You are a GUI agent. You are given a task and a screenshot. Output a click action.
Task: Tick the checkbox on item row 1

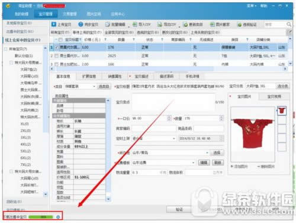coord(57,47)
